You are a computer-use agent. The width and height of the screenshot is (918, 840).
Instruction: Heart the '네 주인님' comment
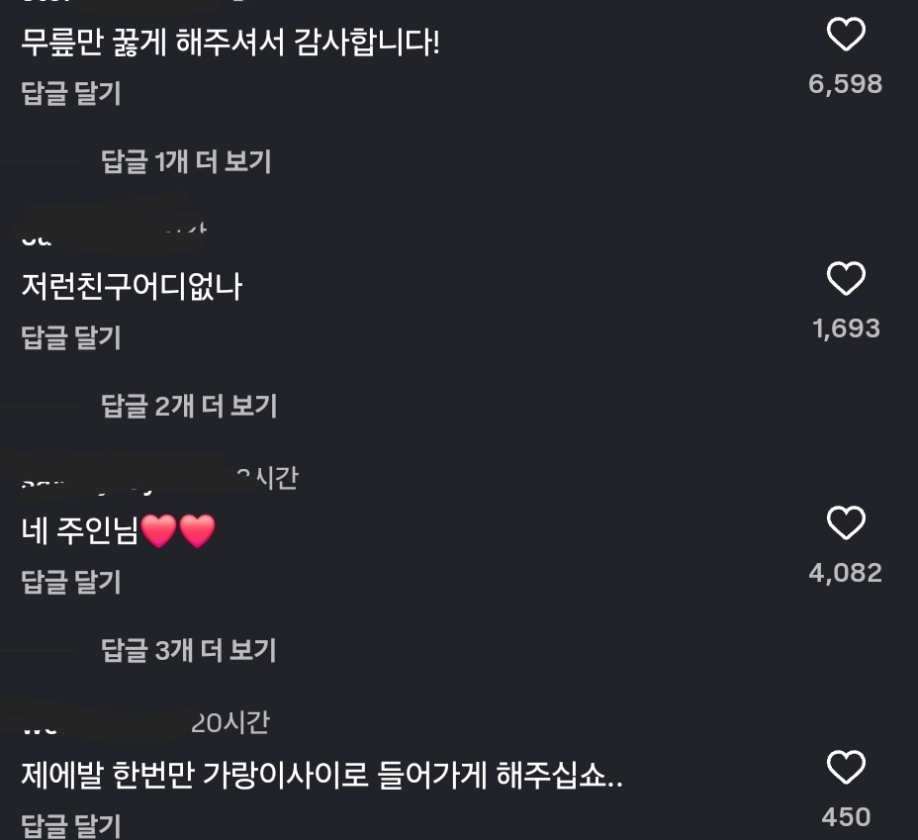(x=845, y=524)
